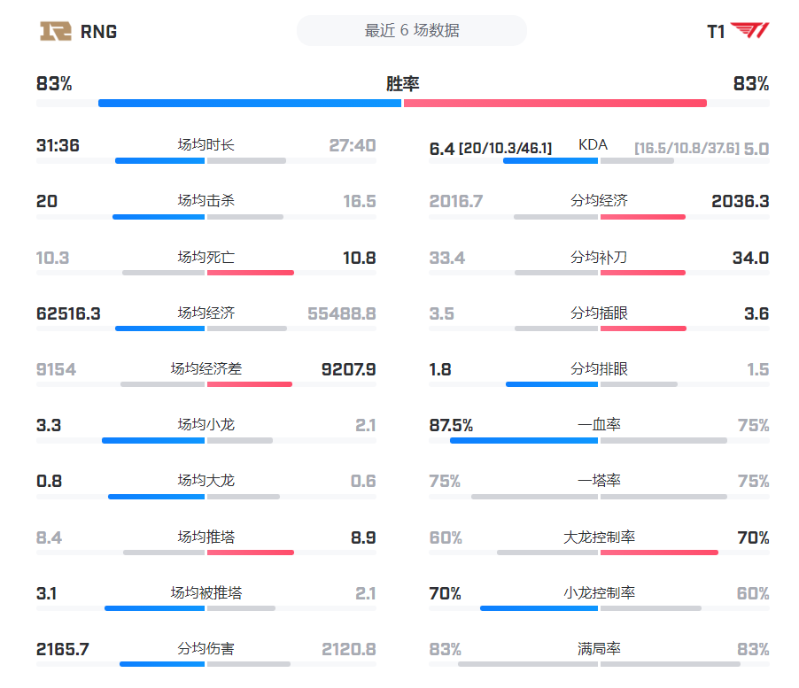Select the T1 team name text
This screenshot has width=799, height=688.
point(716,32)
